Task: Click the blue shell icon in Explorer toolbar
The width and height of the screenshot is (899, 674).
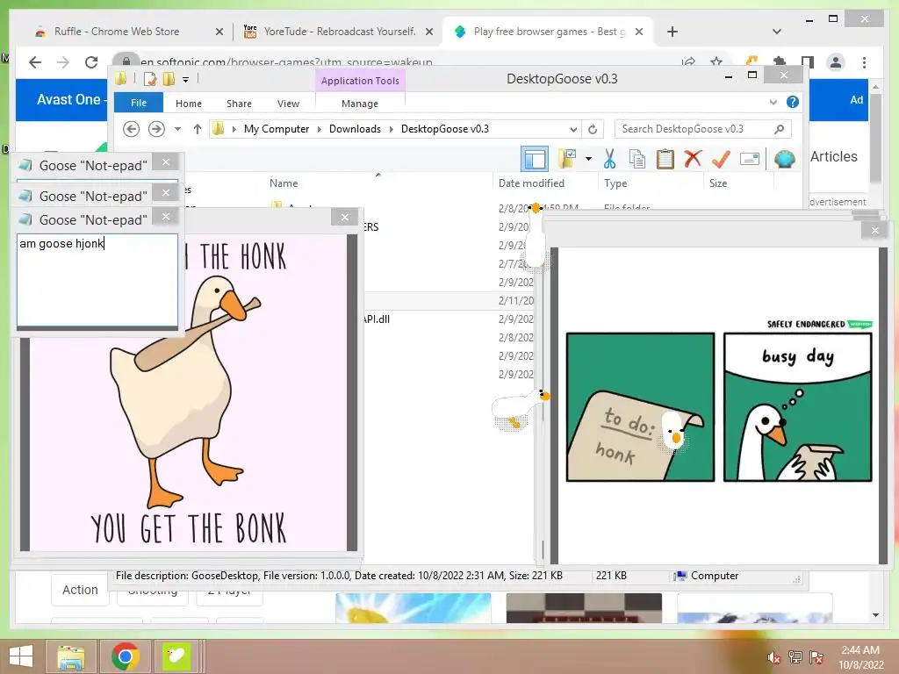Action: (784, 159)
